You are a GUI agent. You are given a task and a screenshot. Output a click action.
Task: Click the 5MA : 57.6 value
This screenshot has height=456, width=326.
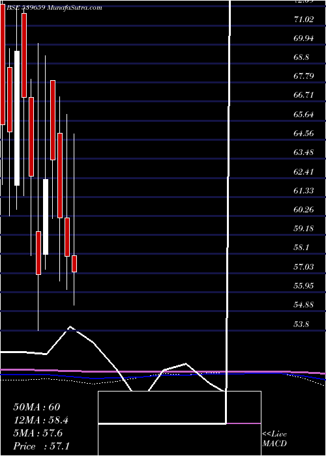(38, 433)
